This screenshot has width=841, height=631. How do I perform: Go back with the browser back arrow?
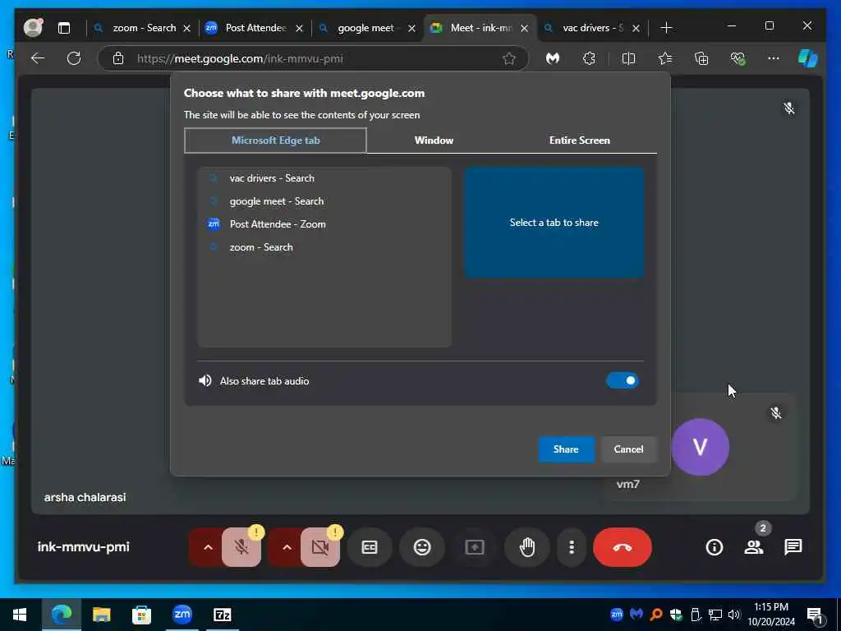click(38, 58)
